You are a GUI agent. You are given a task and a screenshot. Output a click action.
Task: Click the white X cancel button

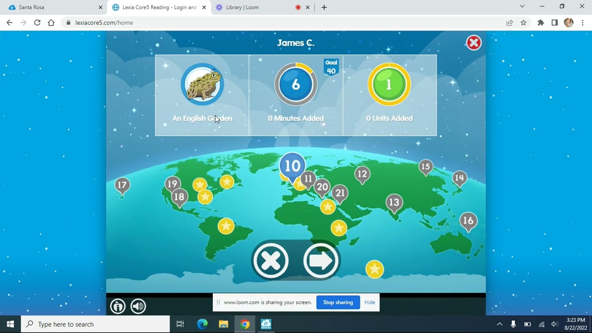(x=271, y=260)
